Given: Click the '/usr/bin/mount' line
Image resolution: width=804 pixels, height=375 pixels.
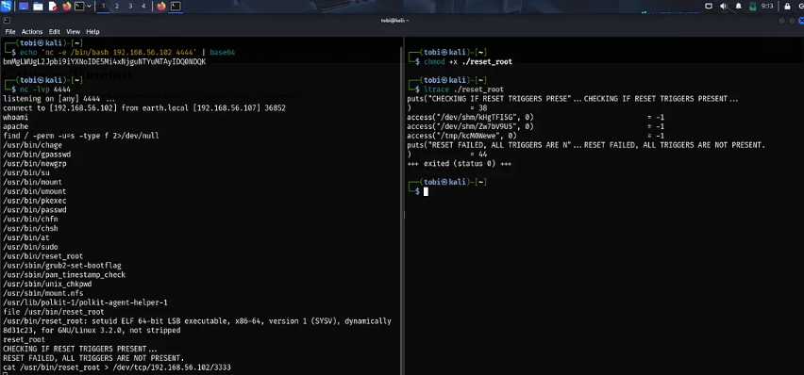Looking at the screenshot, I should pyautogui.click(x=32, y=182).
